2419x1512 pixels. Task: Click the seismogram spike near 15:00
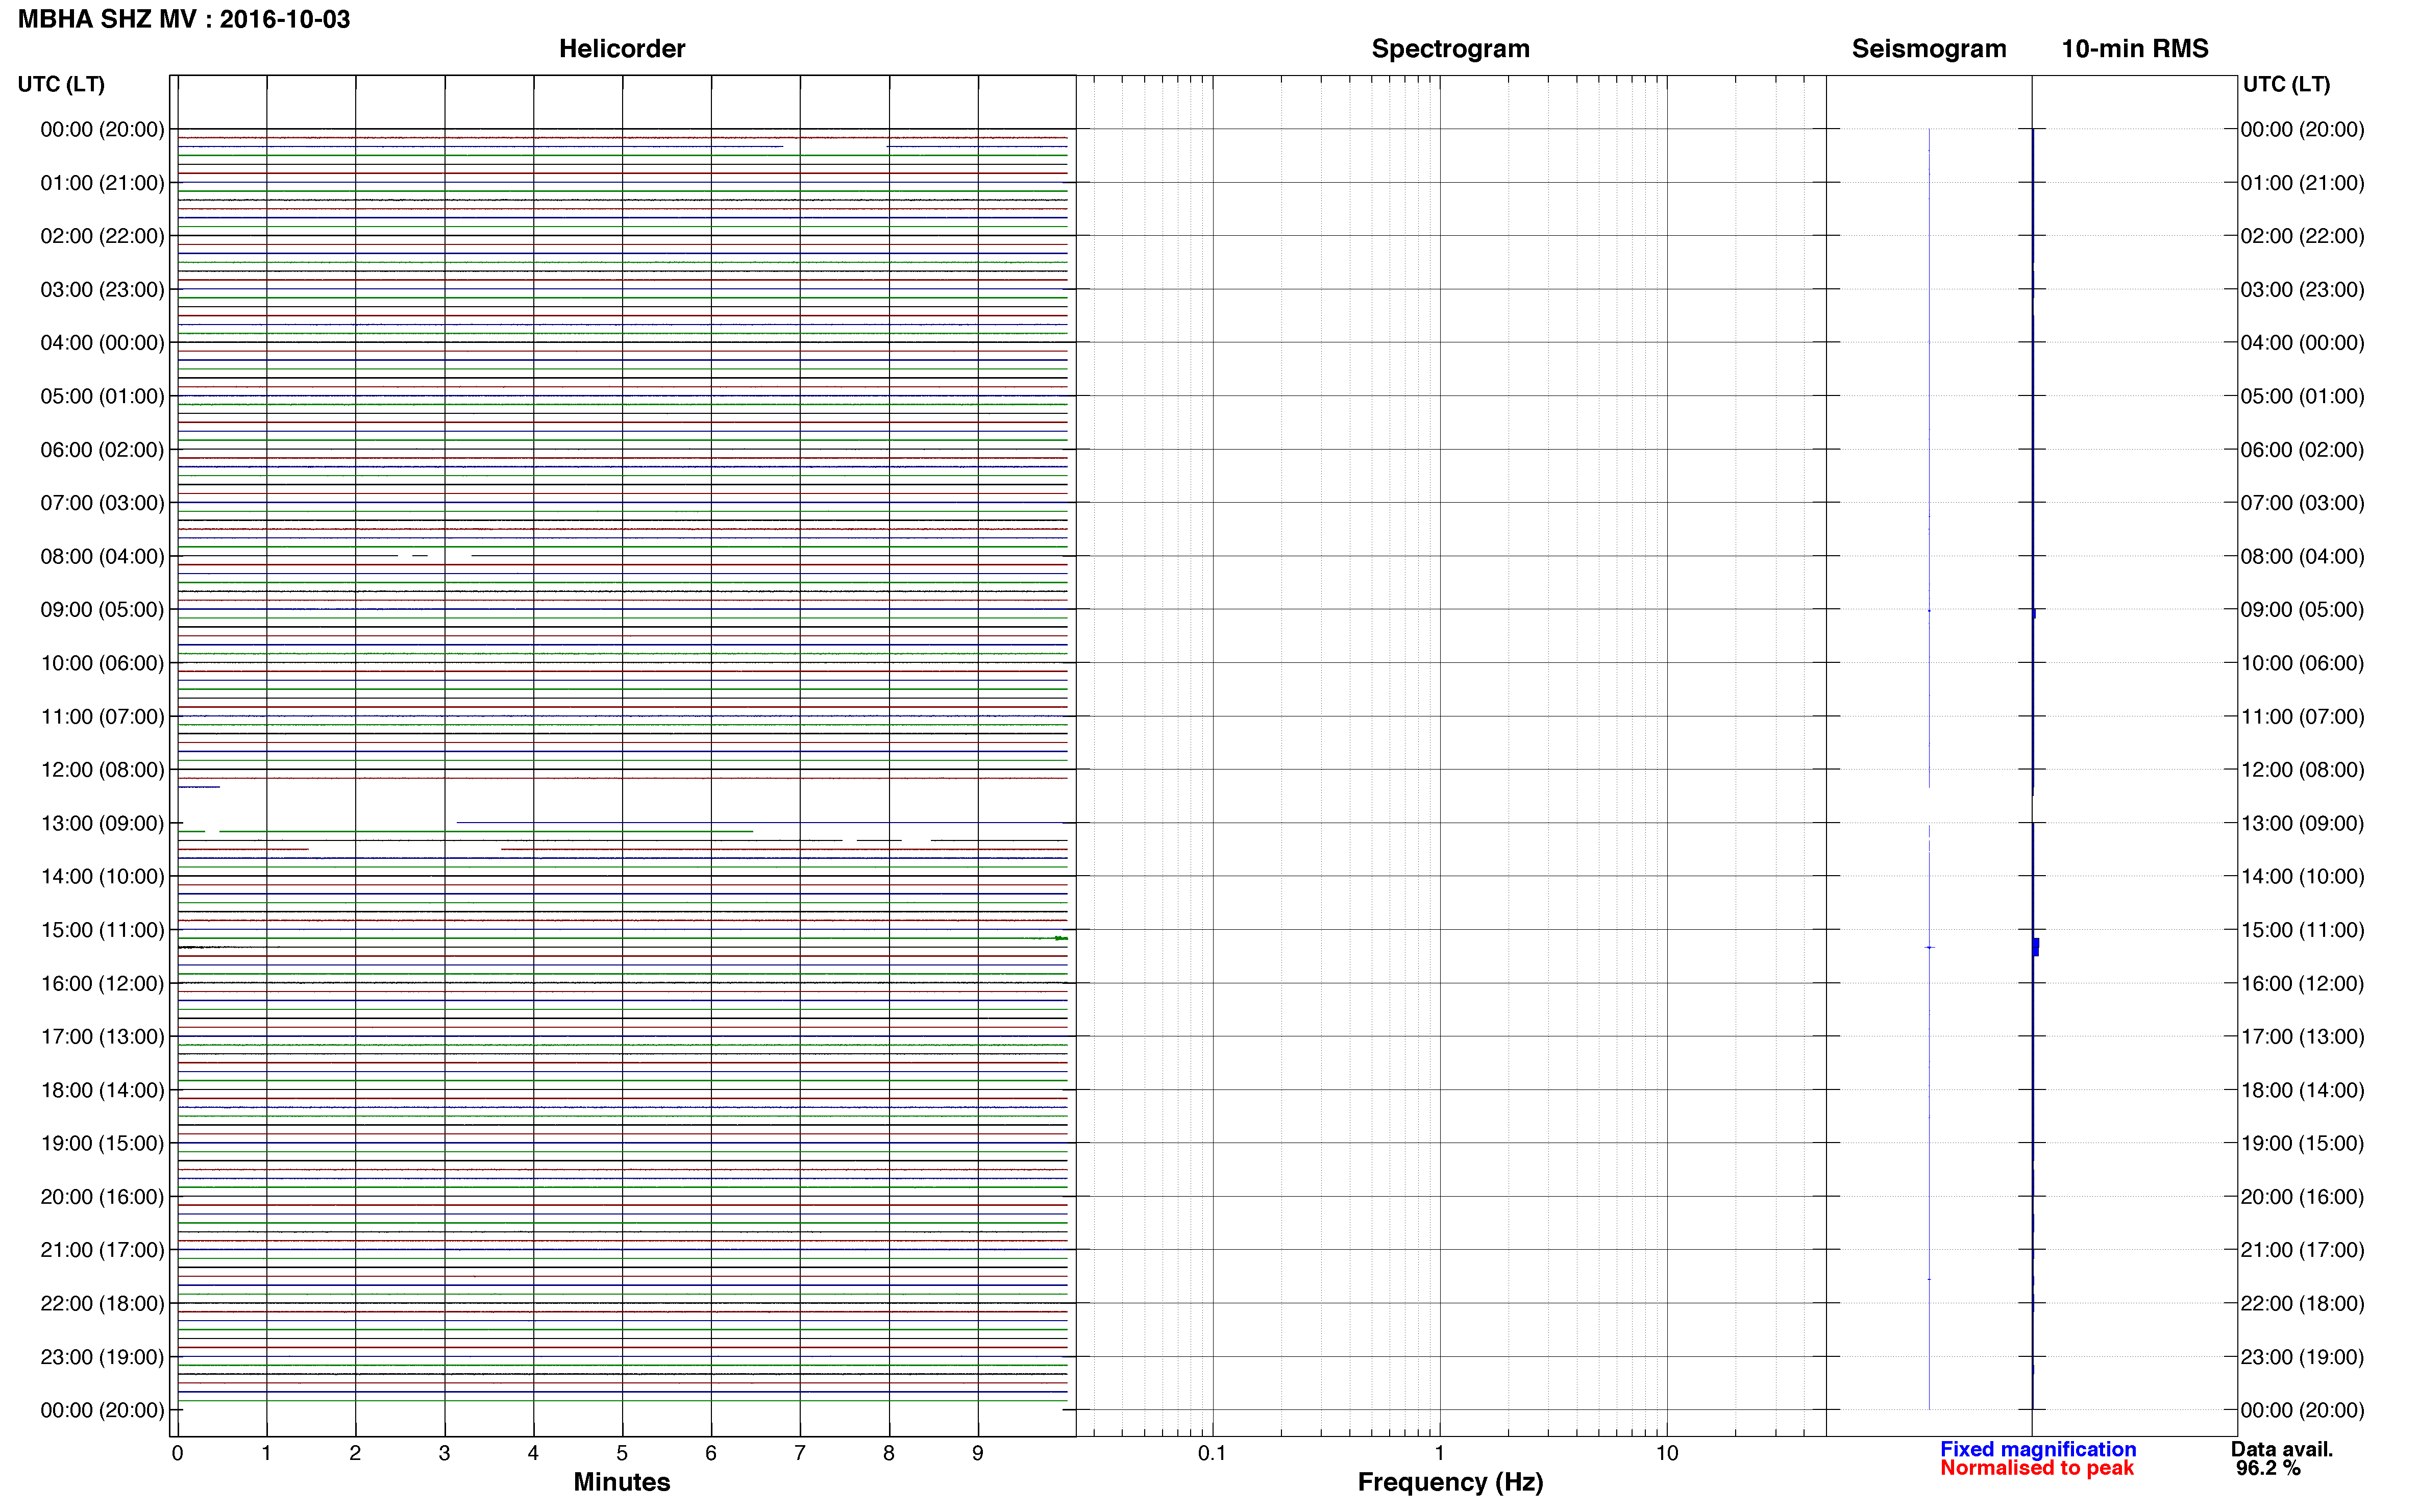coord(1930,947)
